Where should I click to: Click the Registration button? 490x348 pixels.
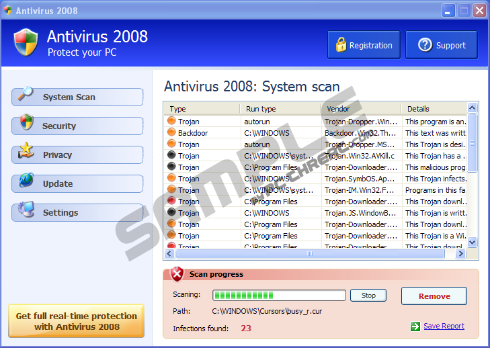364,44
